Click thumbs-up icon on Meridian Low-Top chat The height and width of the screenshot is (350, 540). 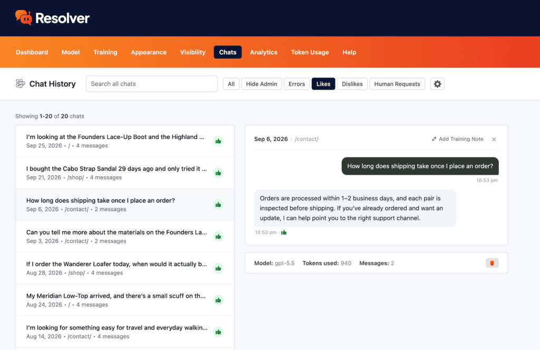[218, 300]
